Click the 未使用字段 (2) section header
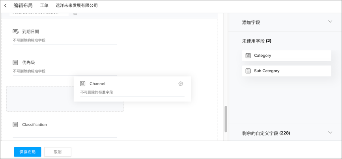 pos(256,41)
